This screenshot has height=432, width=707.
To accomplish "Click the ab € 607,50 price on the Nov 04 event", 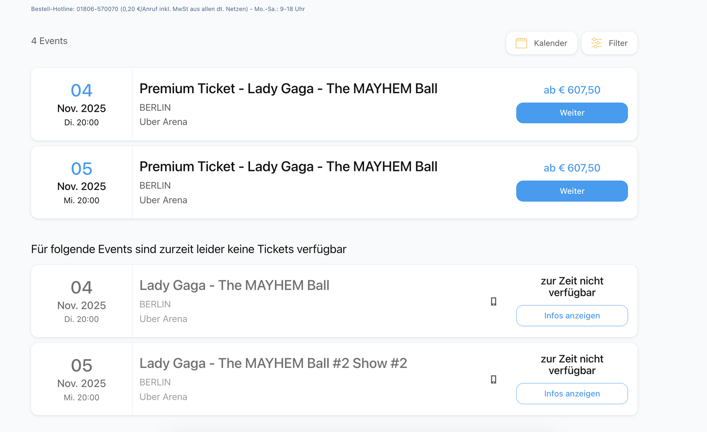I will (571, 90).
